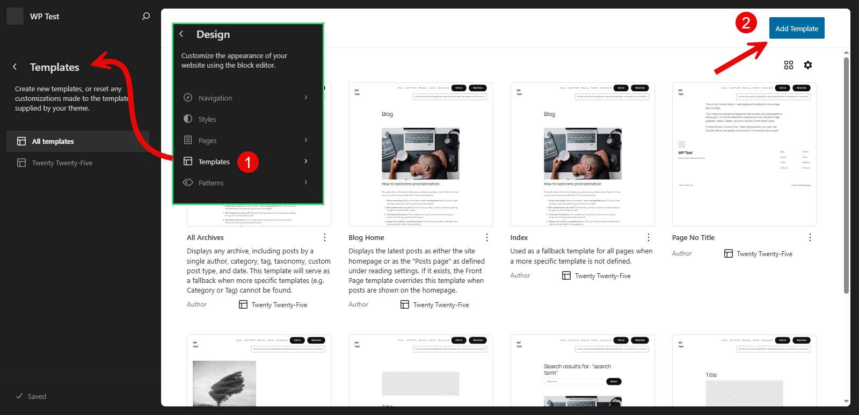Open the Index template title

[519, 237]
